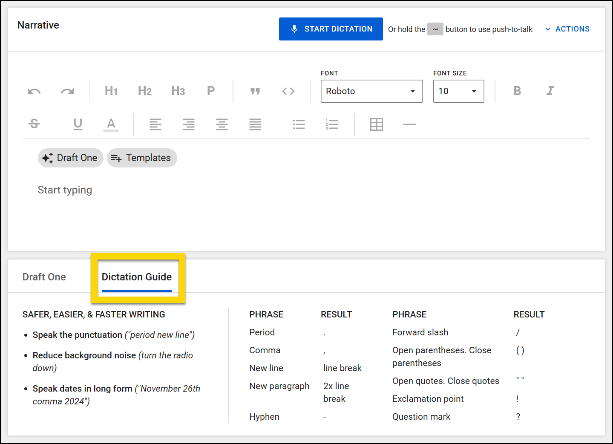Toggle bold formatting

[x=517, y=91]
